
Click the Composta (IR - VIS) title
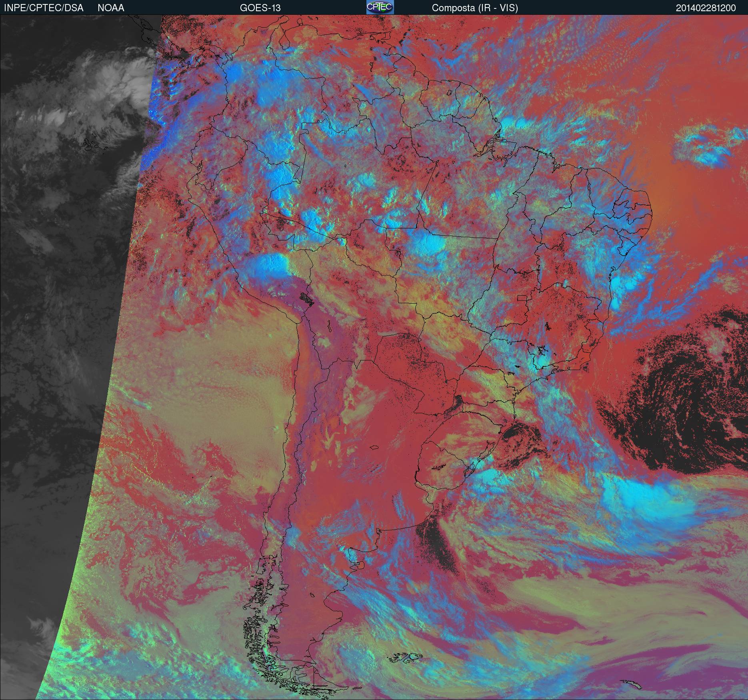tap(475, 8)
